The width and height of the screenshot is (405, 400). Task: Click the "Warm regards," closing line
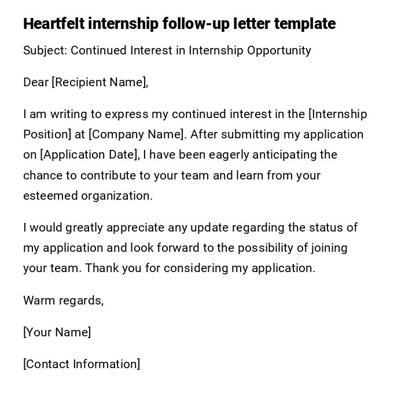tap(63, 300)
